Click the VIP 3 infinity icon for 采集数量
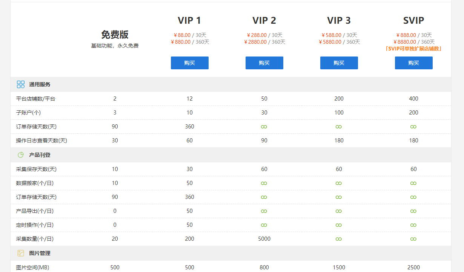This screenshot has width=464, height=272. [339, 239]
